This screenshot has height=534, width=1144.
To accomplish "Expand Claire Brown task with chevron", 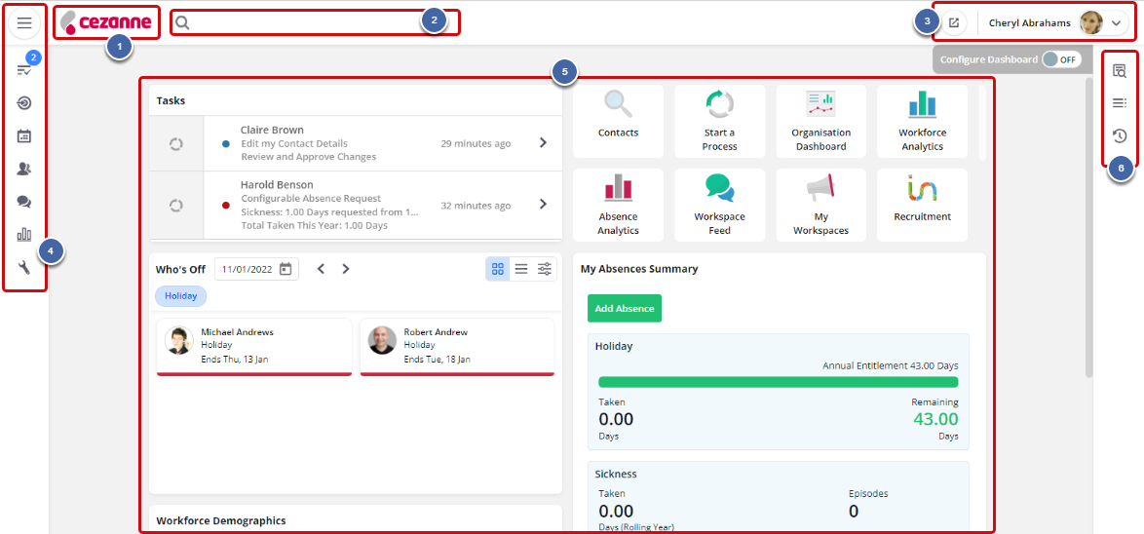I will (x=543, y=143).
